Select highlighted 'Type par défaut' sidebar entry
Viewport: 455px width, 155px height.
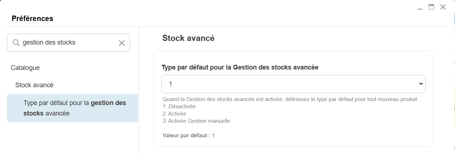click(72, 108)
